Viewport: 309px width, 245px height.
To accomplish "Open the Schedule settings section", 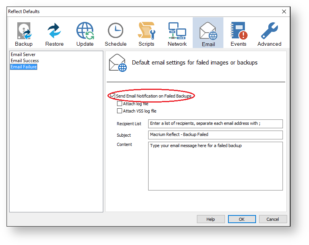I will point(116,34).
